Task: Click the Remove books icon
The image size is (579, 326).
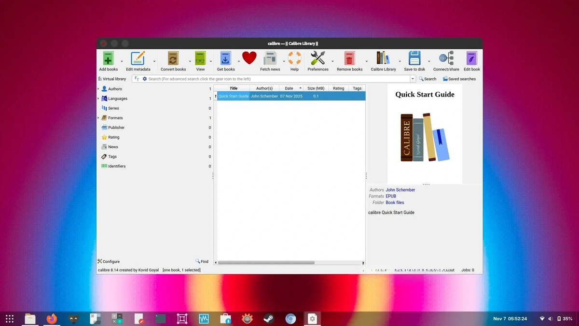Action: (x=349, y=58)
